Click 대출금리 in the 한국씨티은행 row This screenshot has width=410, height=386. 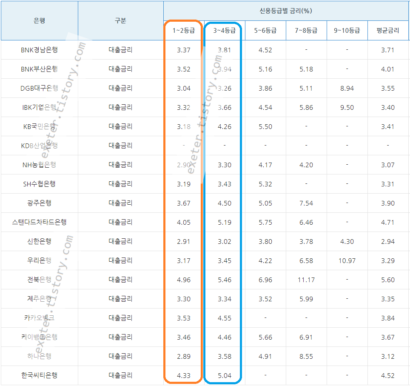120,375
